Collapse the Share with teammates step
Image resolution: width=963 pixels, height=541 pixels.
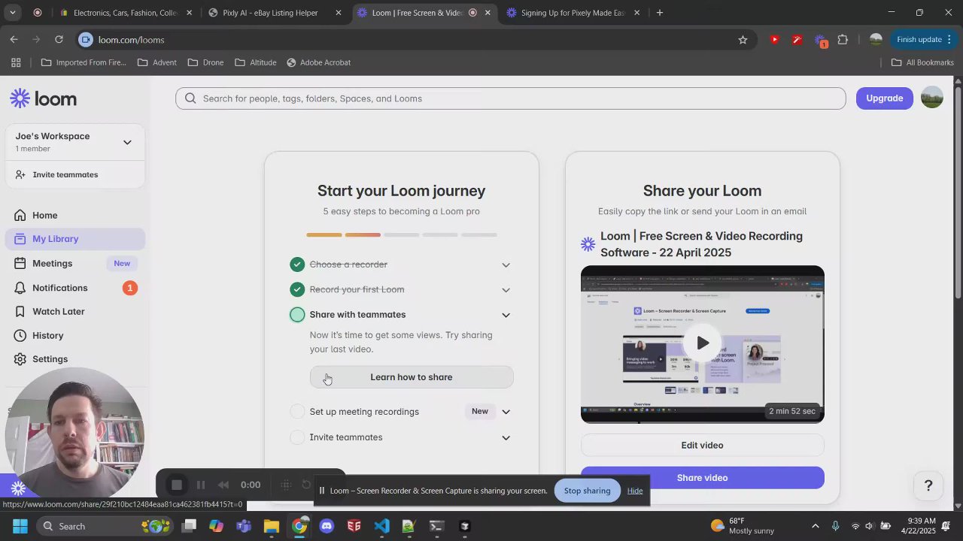point(506,315)
